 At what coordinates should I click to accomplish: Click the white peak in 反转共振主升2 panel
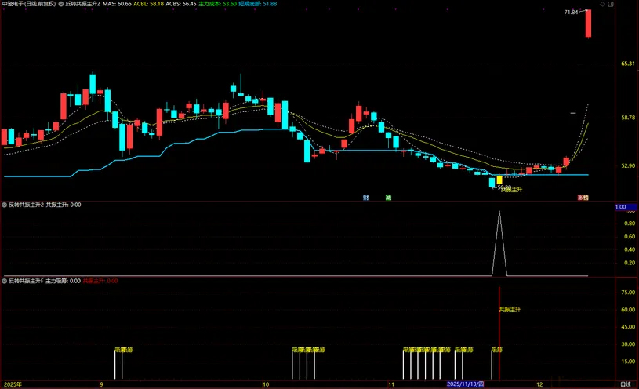[x=499, y=212]
